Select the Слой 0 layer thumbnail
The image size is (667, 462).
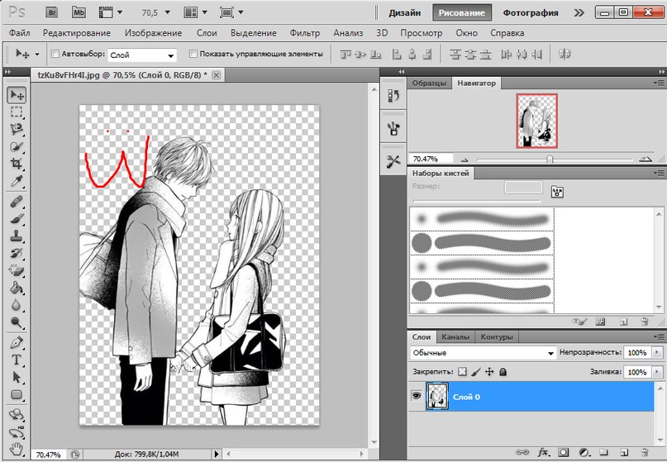[x=437, y=396]
